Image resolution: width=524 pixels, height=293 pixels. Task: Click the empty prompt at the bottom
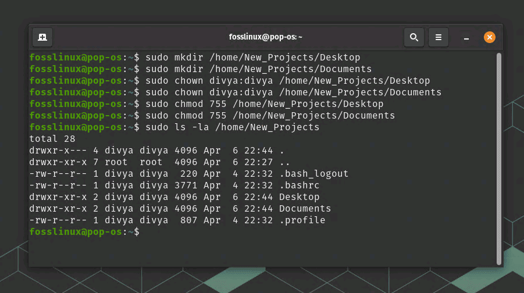pyautogui.click(x=84, y=232)
